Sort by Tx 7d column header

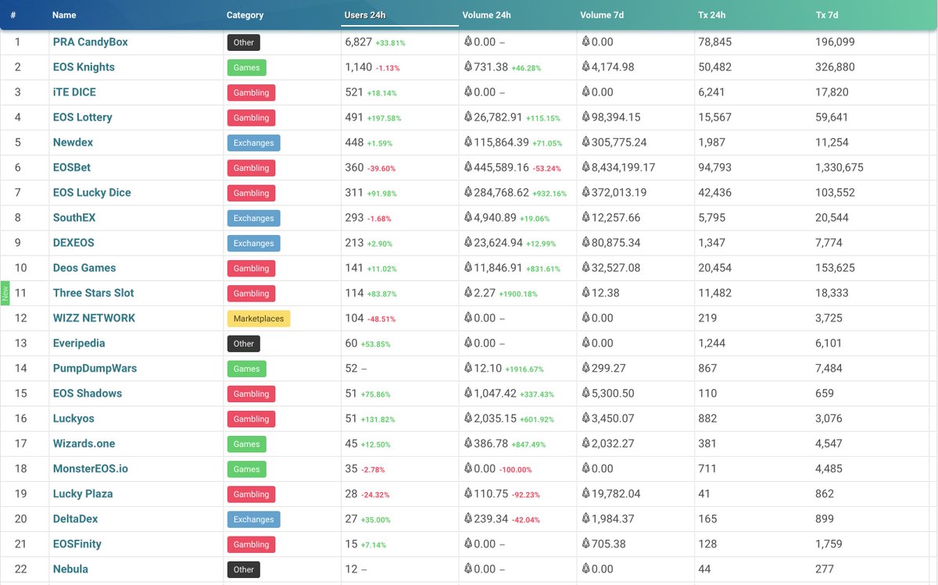tap(827, 15)
